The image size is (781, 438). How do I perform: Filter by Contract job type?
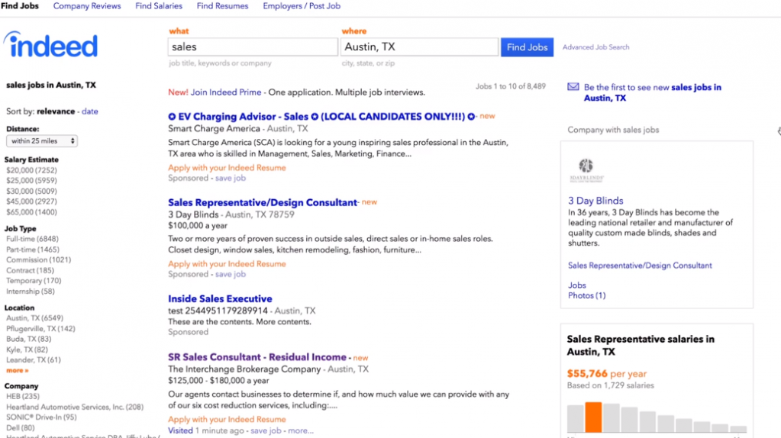tap(30, 270)
